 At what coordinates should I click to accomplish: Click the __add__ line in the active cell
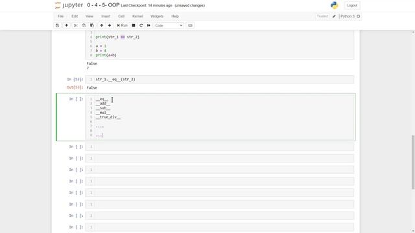[103, 104]
